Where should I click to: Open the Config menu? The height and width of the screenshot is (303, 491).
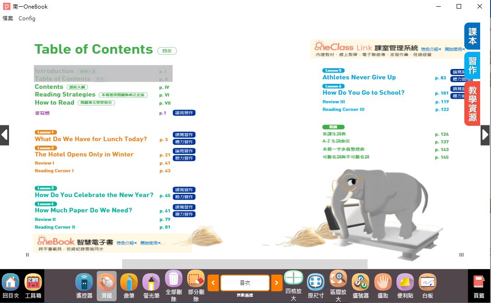(27, 18)
